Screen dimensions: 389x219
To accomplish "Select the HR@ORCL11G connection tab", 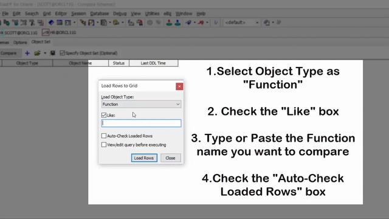I will [x=60, y=32].
